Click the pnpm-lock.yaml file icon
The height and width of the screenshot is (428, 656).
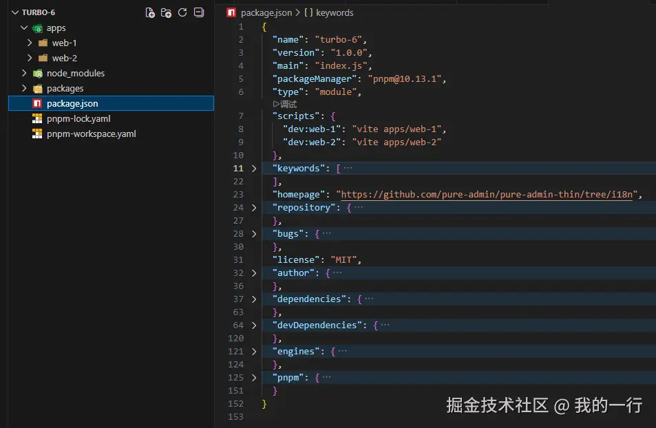point(37,119)
